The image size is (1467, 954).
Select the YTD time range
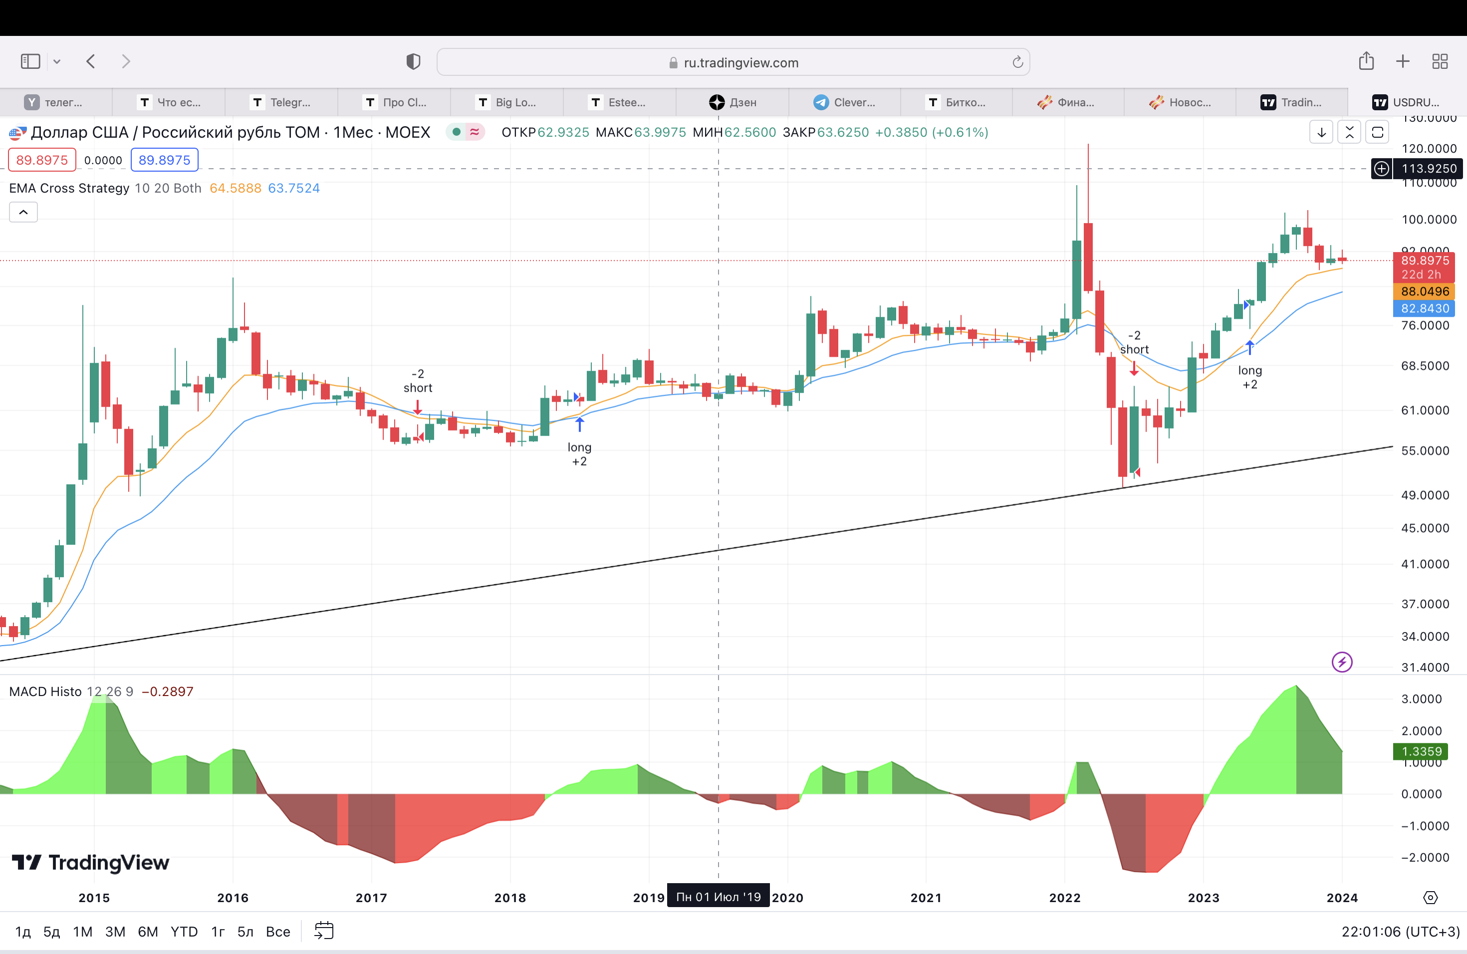184,932
